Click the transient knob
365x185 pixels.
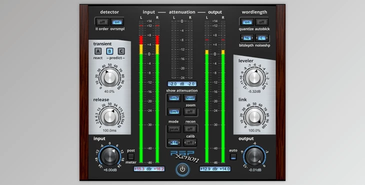[109, 77]
